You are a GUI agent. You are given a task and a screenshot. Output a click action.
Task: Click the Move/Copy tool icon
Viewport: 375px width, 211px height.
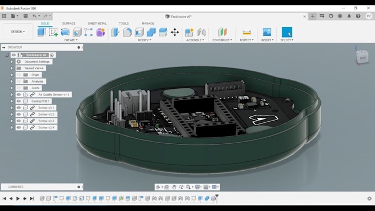[x=175, y=32]
